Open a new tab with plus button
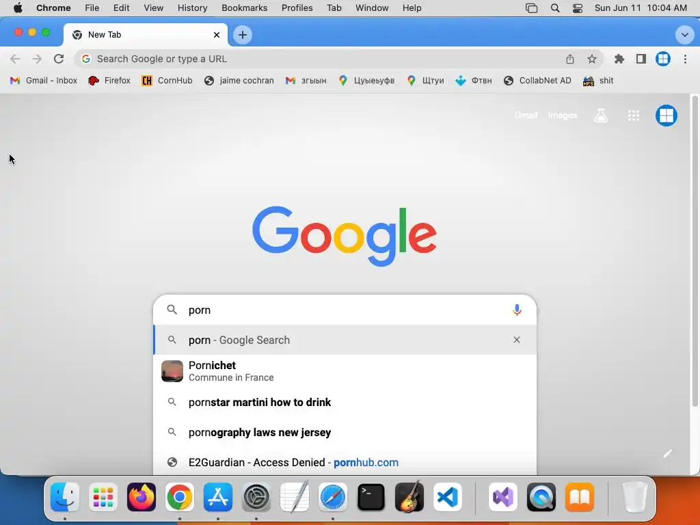This screenshot has width=700, height=525. (x=243, y=35)
